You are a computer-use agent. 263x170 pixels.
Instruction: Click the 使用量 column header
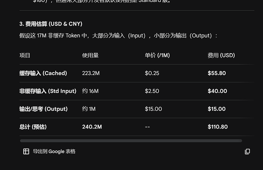90,55
